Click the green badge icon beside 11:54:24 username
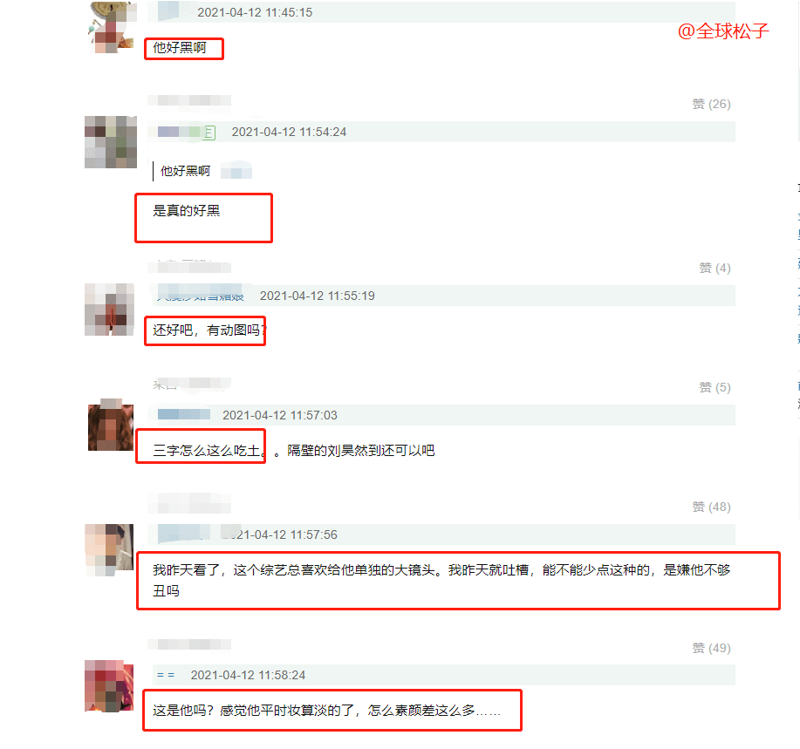 pos(209,133)
